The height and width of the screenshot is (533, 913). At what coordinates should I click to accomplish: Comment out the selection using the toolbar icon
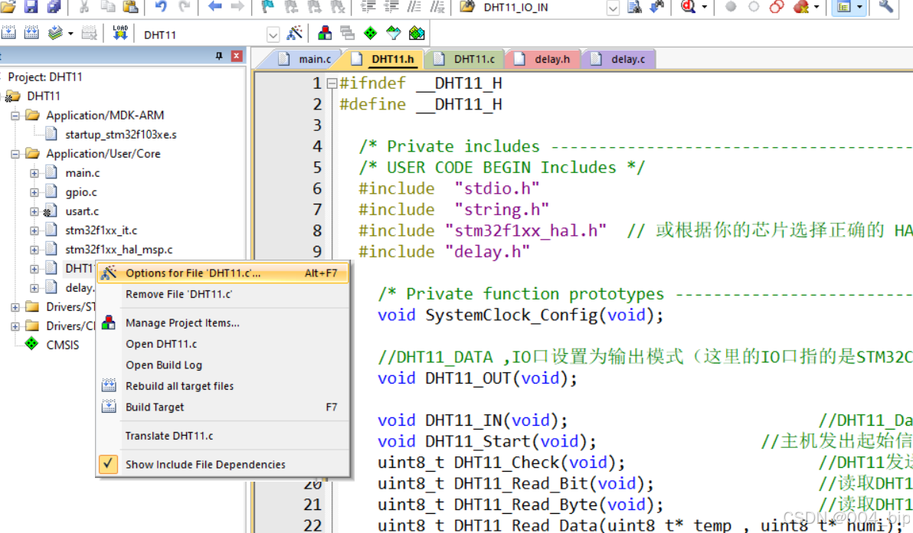click(414, 7)
